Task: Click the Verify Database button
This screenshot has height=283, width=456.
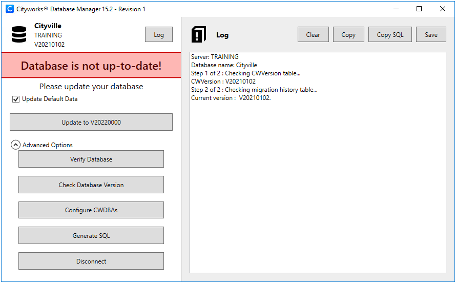Action: click(x=91, y=159)
